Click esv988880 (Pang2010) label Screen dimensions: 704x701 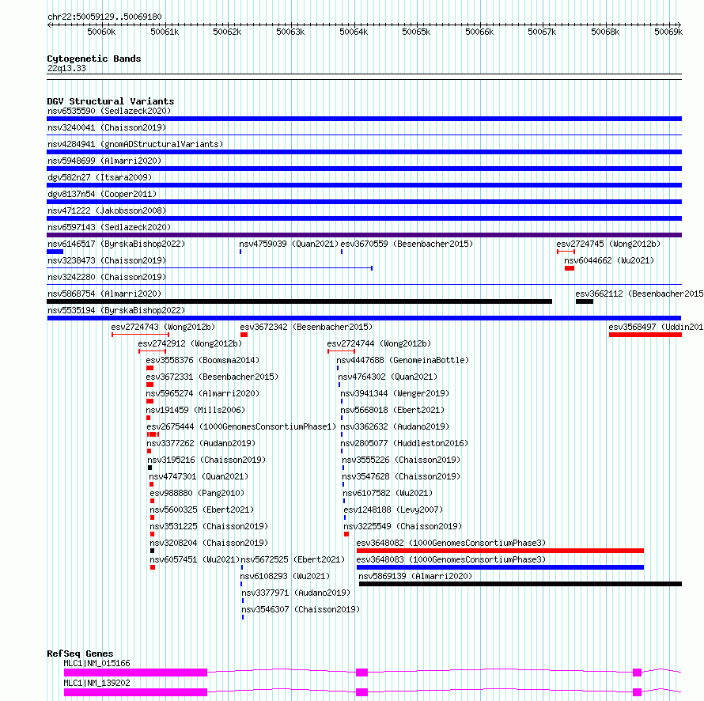197,493
